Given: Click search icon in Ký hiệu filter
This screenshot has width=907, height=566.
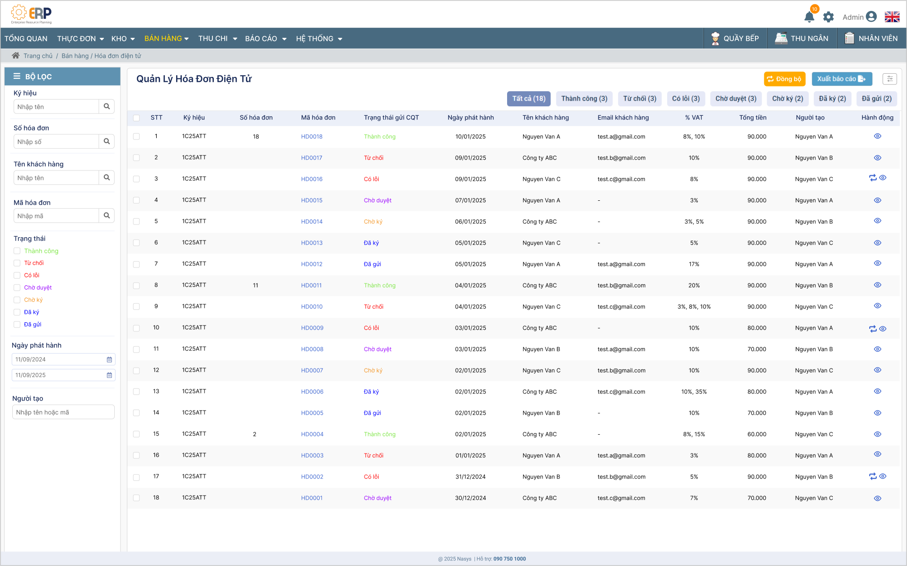Looking at the screenshot, I should pos(107,106).
